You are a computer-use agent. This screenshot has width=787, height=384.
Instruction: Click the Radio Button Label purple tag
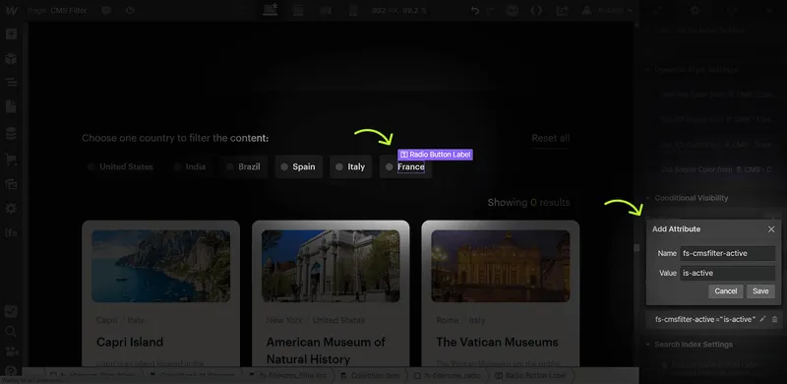point(435,155)
